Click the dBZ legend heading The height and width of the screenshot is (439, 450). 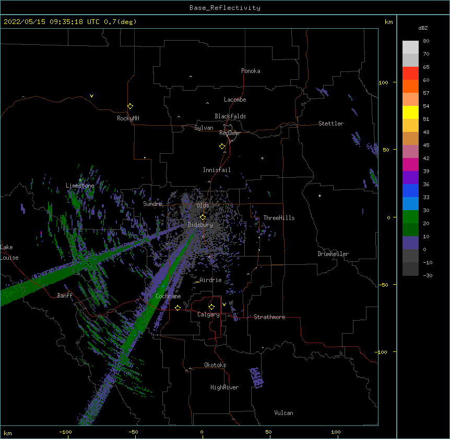tap(423, 28)
